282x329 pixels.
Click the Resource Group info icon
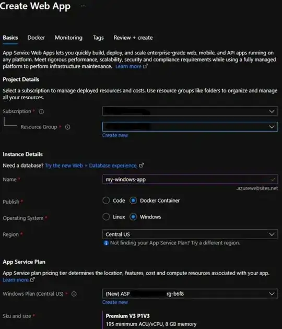coord(67,127)
